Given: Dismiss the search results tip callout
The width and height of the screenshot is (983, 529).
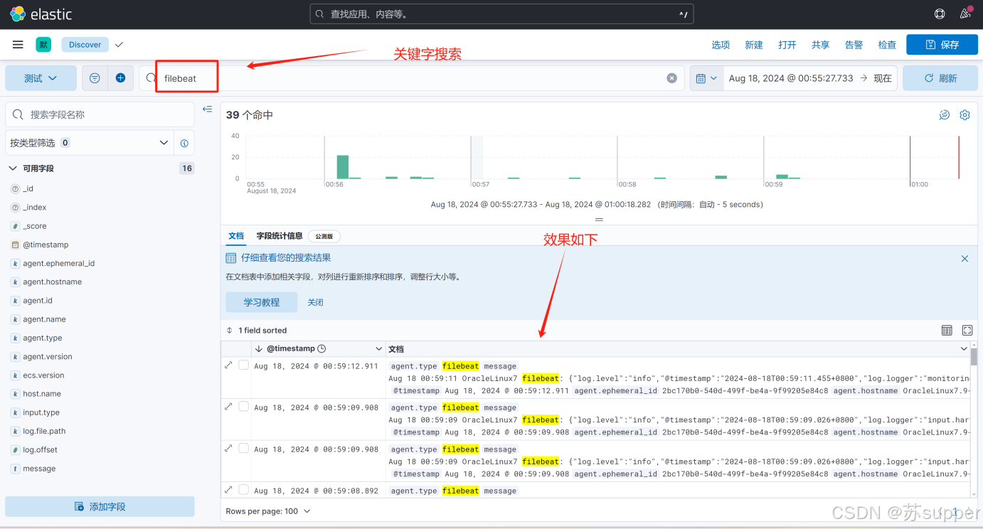Looking at the screenshot, I should tap(965, 259).
